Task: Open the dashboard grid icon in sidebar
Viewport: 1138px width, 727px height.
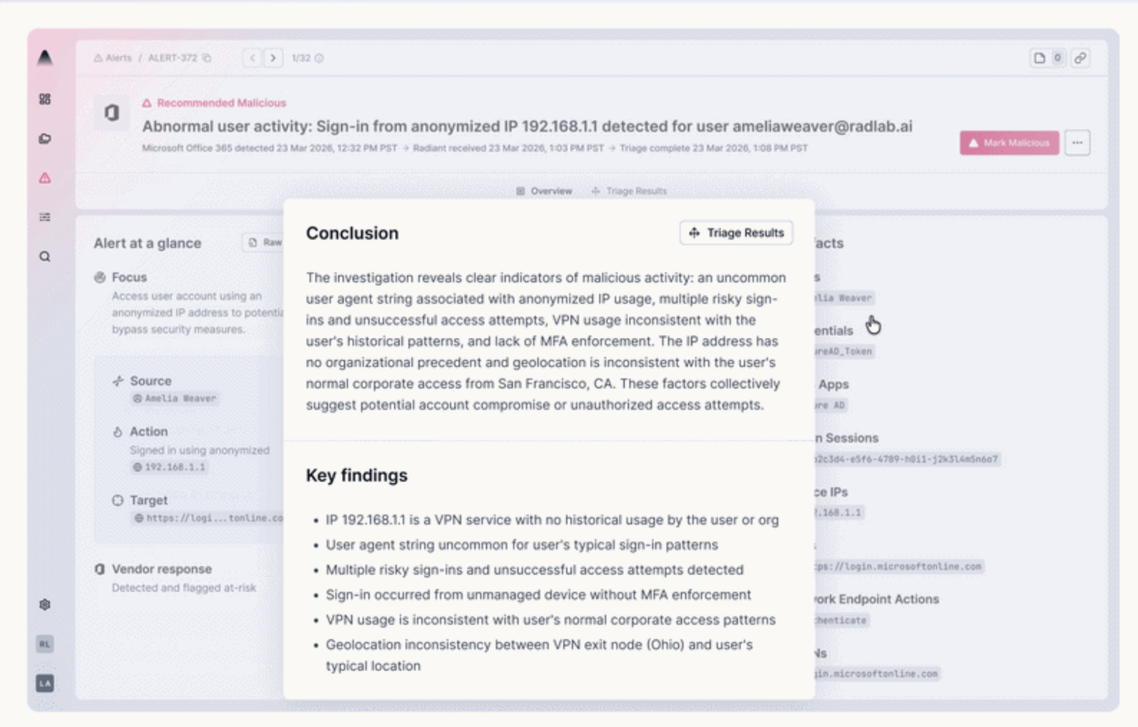Action: pyautogui.click(x=45, y=99)
